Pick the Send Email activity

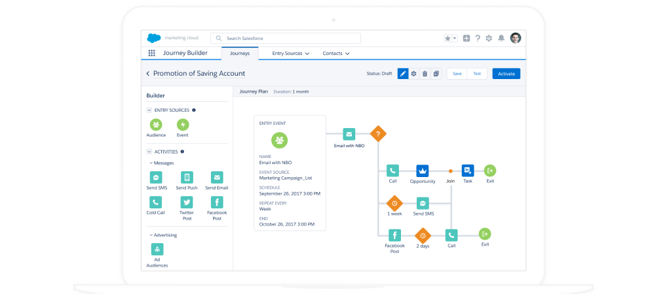pos(216,177)
